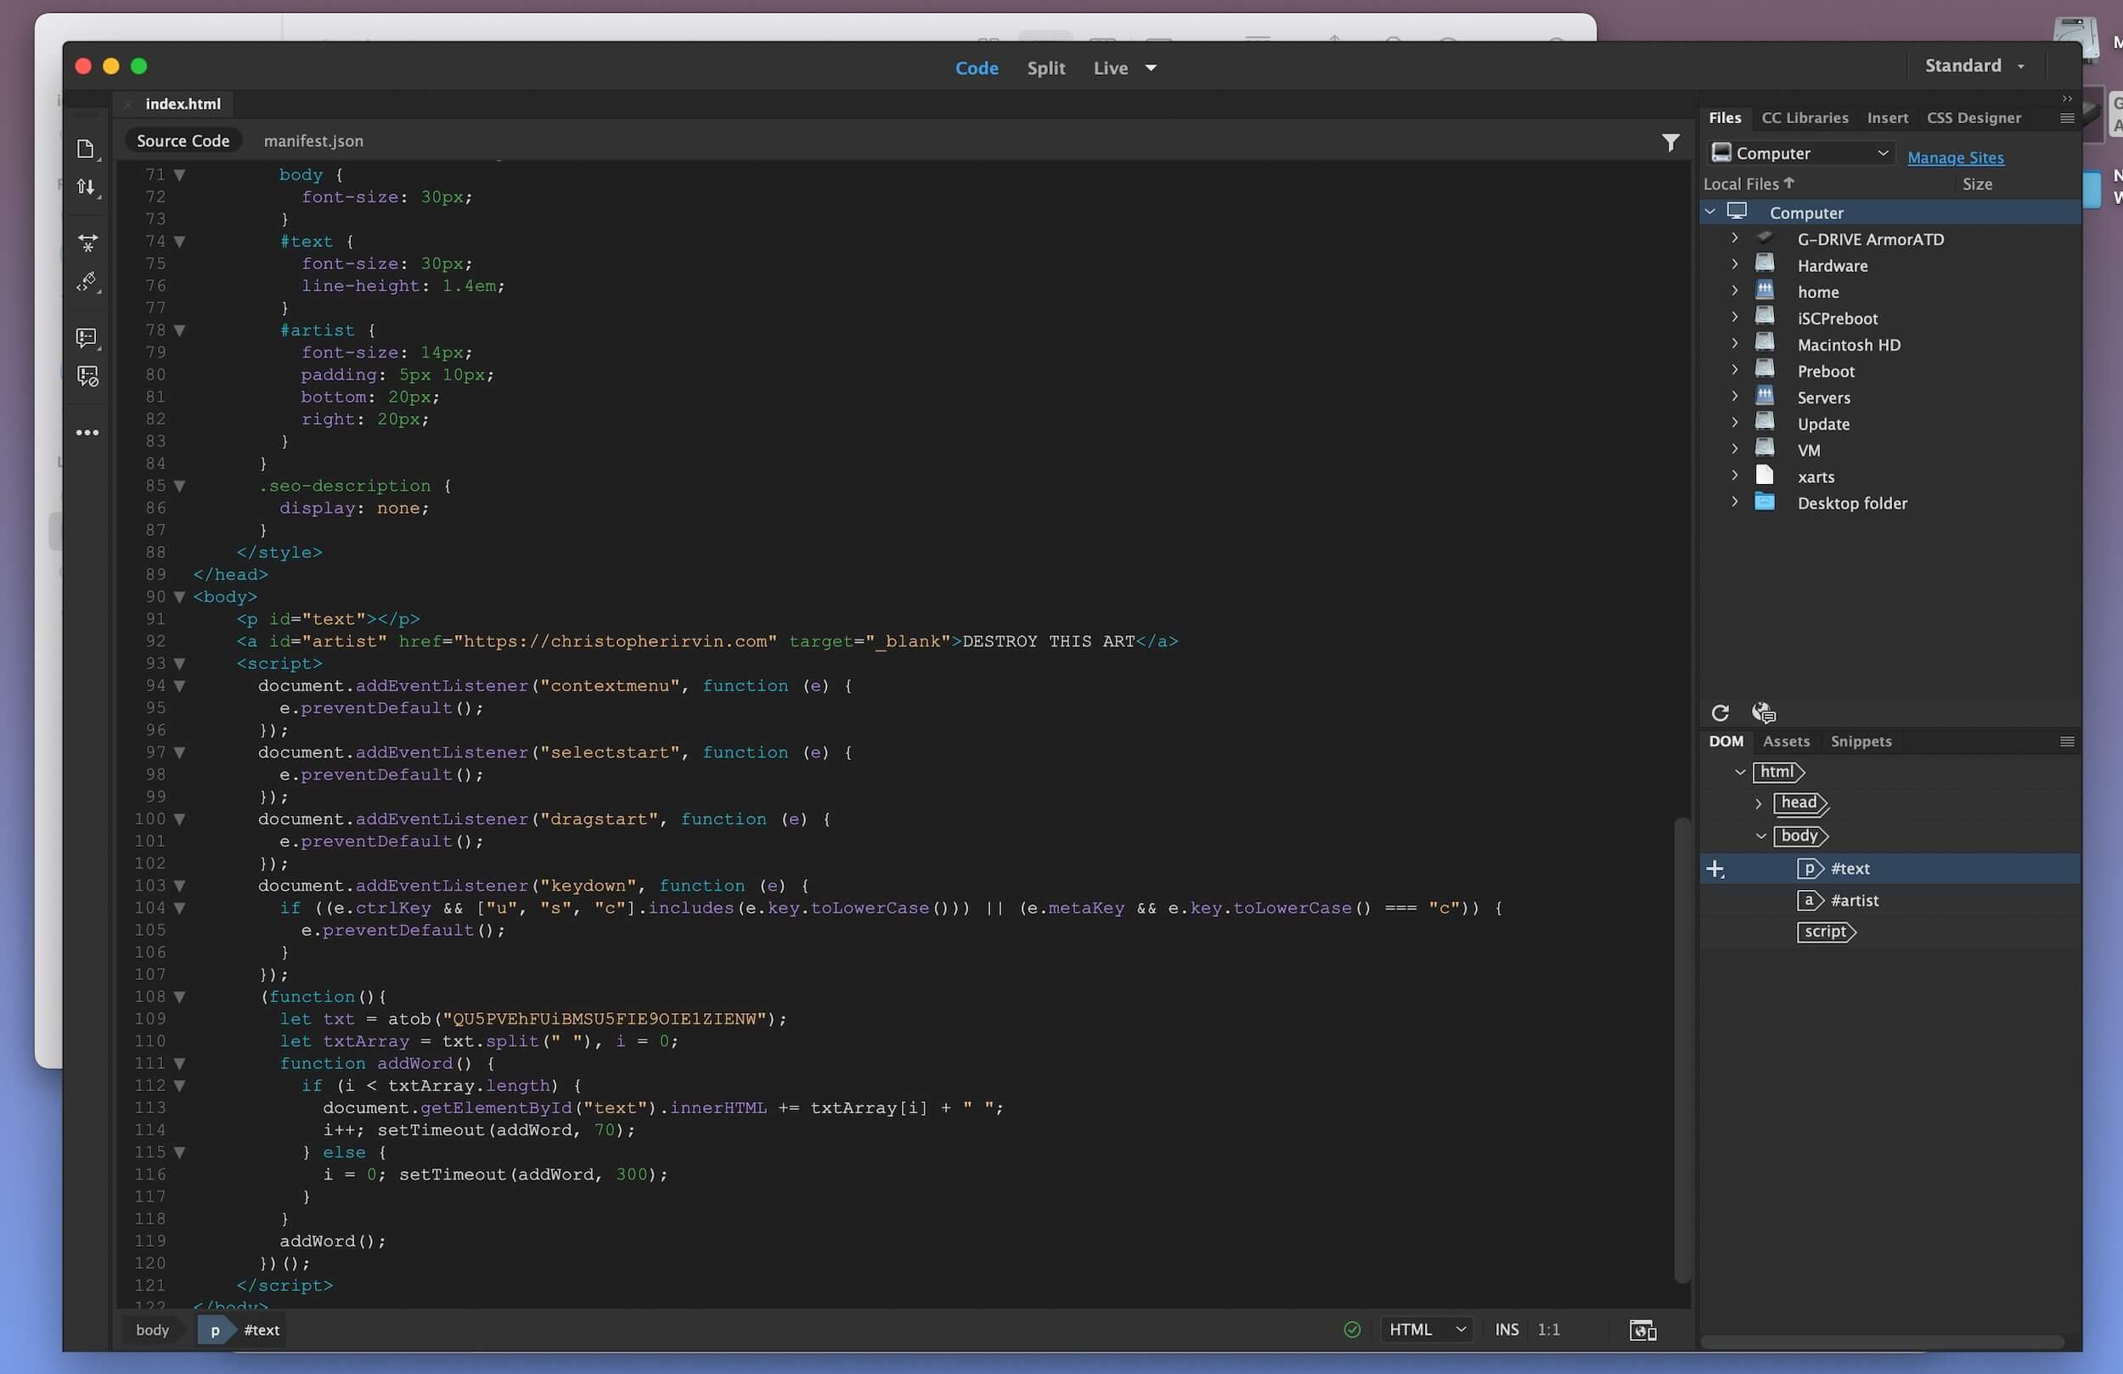The height and width of the screenshot is (1374, 2123).
Task: Switch to Live view
Action: (x=1110, y=68)
